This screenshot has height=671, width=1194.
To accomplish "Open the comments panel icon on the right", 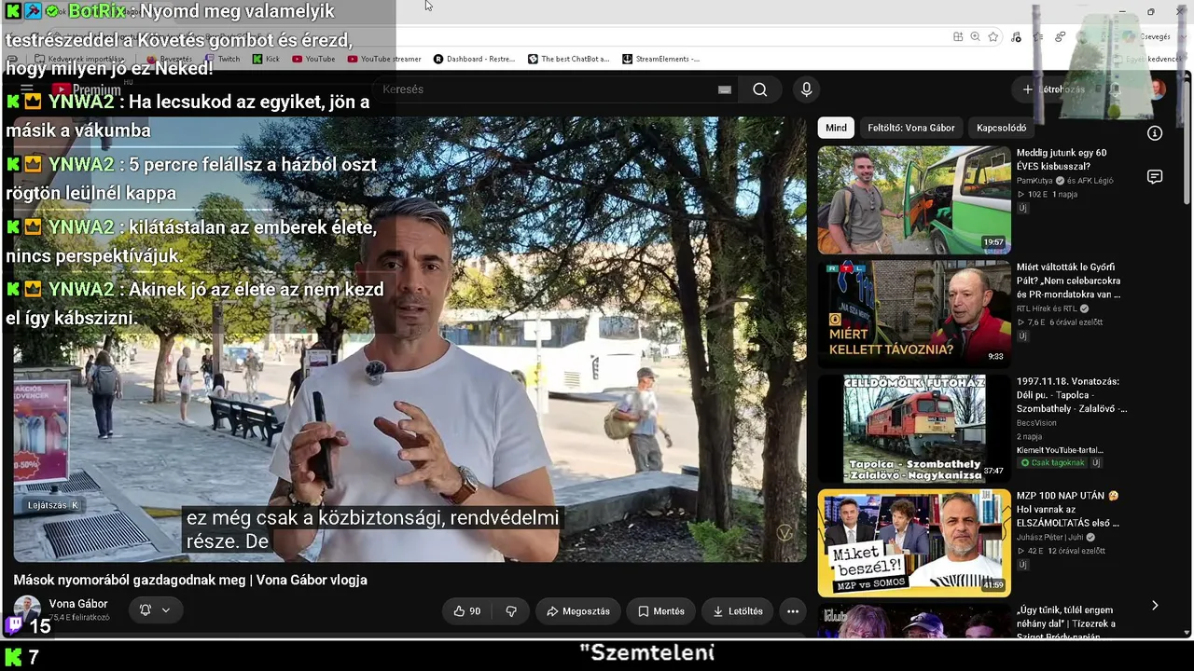I will [x=1155, y=177].
